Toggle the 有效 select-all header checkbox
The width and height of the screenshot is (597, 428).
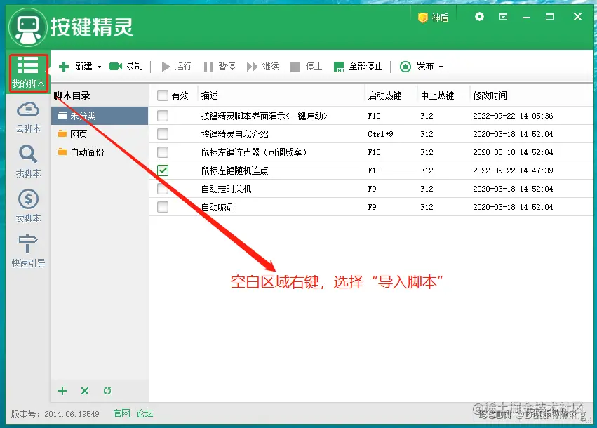(163, 95)
